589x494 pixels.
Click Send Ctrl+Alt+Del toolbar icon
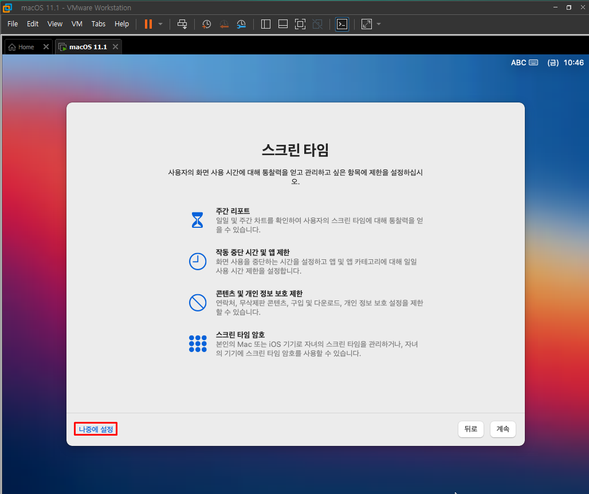point(182,24)
